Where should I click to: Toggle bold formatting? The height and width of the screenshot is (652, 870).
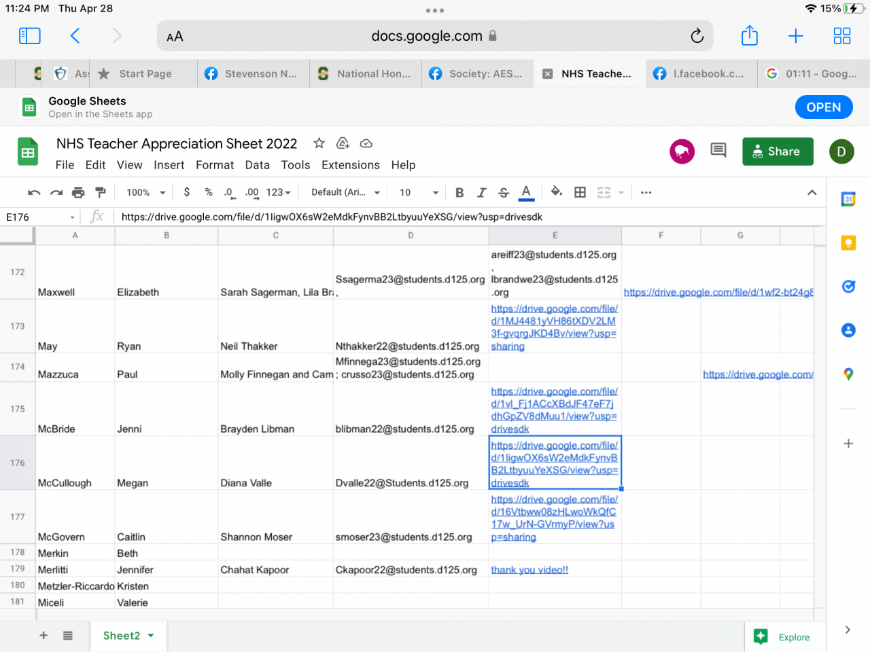[x=459, y=193]
